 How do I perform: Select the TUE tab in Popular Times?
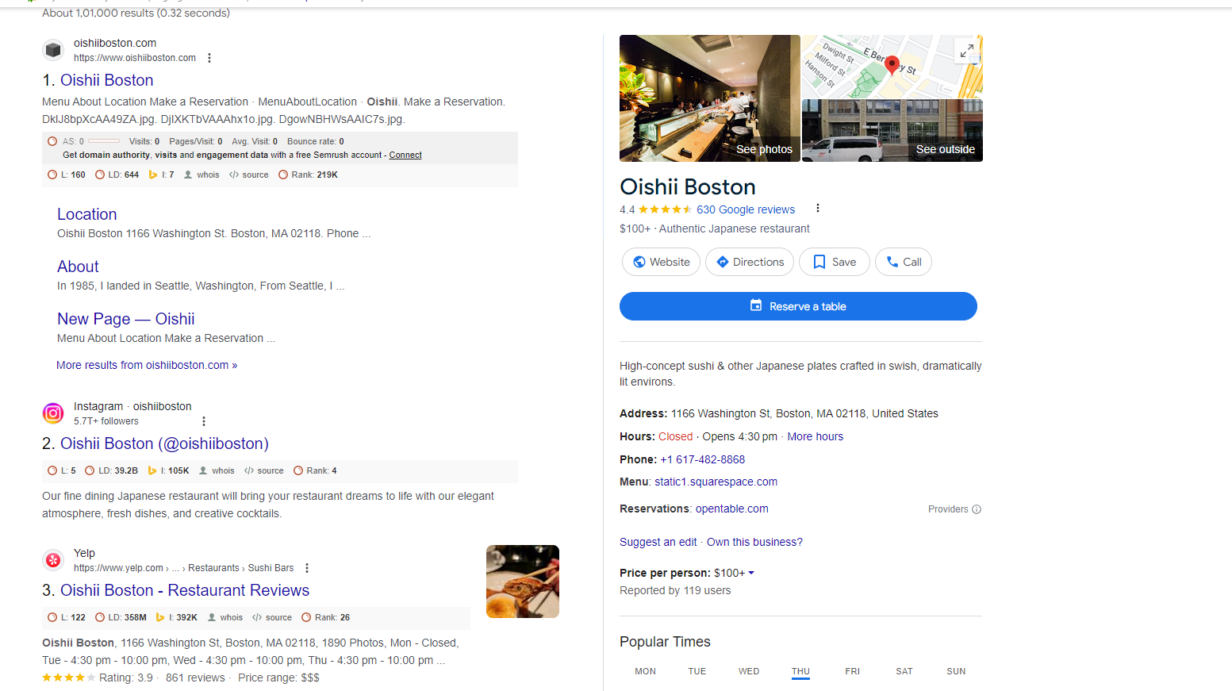tap(697, 671)
